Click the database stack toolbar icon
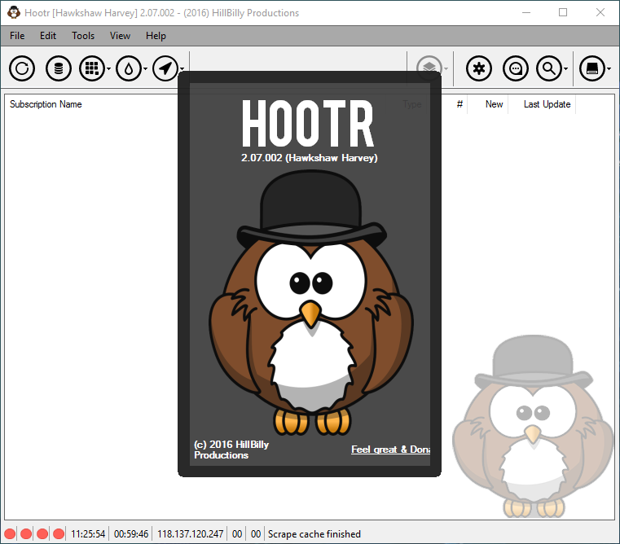 click(59, 68)
